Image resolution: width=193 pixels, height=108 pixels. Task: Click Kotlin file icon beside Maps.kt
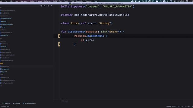[x=0, y=72]
